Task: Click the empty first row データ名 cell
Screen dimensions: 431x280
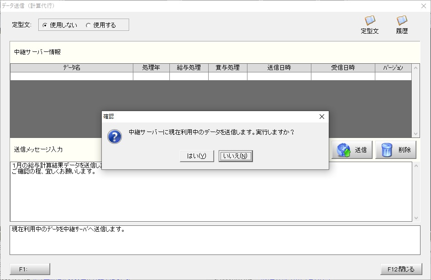Action: tap(72, 76)
